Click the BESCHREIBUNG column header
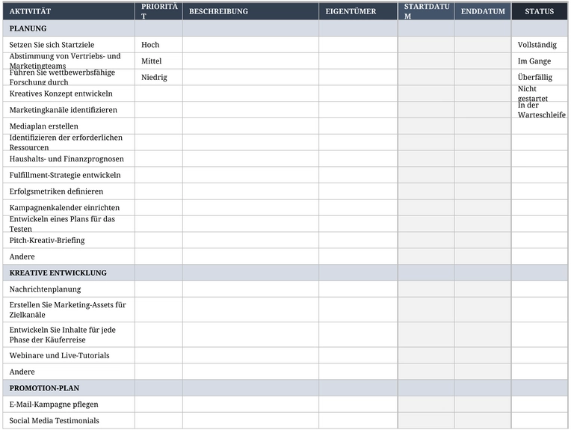This screenshot has height=430, width=571. [250, 11]
